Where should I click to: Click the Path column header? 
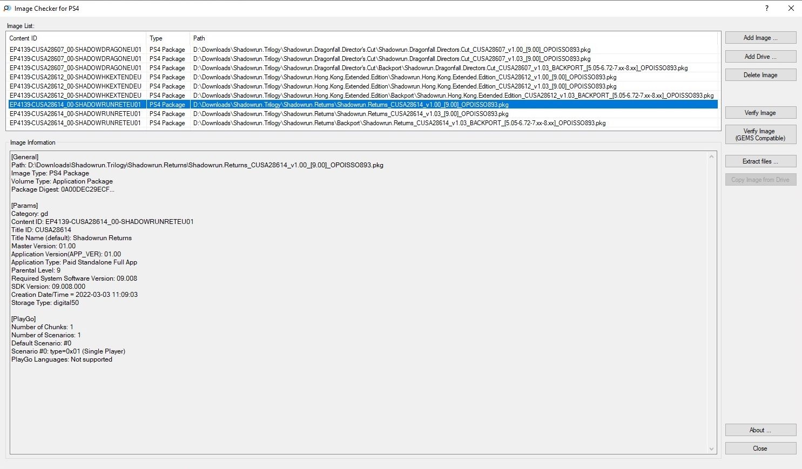[454, 38]
